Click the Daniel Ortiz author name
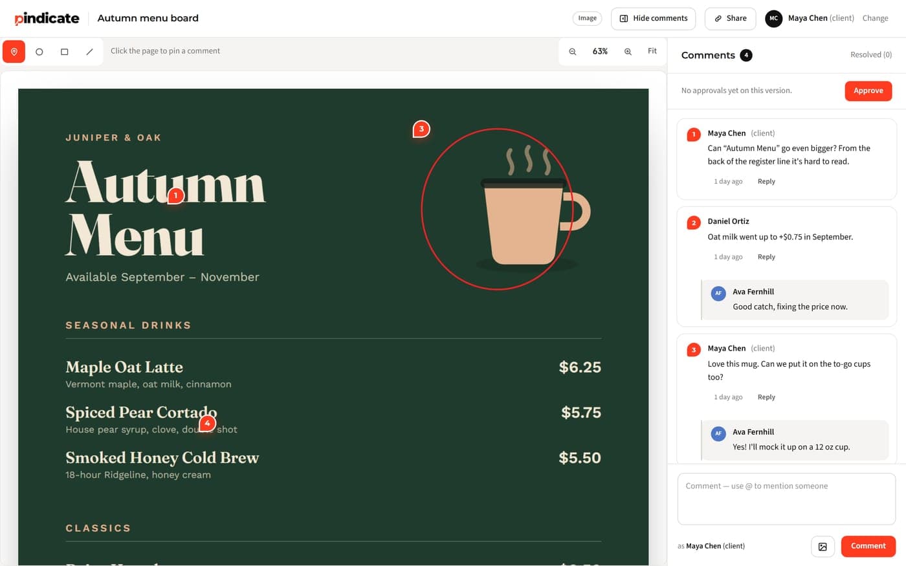This screenshot has height=566, width=906. coord(728,221)
